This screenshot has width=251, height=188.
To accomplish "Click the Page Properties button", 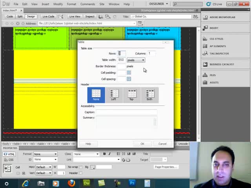I will click(x=166, y=167).
